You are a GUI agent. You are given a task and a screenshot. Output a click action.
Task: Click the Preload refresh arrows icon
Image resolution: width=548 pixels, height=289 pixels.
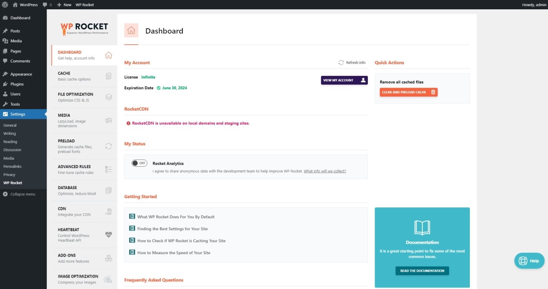click(108, 146)
